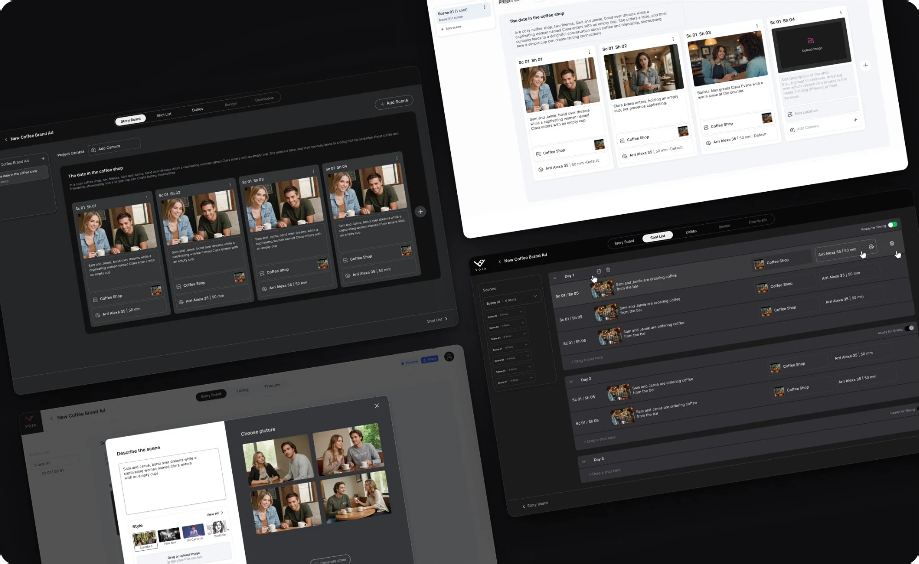Screen dimensions: 919x564
Task: Open three-dot menu on Scene 01 (1 shot) item
Action: pos(484,7)
